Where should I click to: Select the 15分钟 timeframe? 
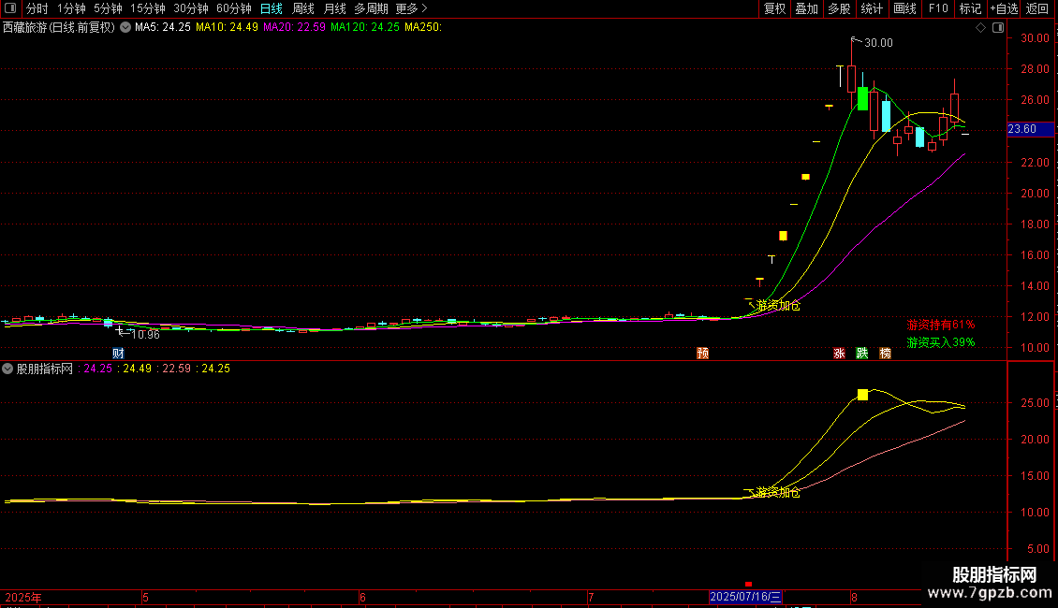coord(148,8)
